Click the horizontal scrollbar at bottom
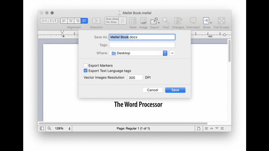Viewport: 269px width, 151px height. click(123, 123)
